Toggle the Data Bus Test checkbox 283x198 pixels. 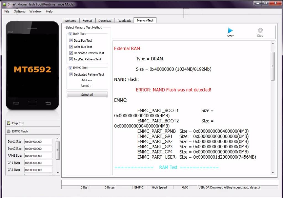(71, 40)
